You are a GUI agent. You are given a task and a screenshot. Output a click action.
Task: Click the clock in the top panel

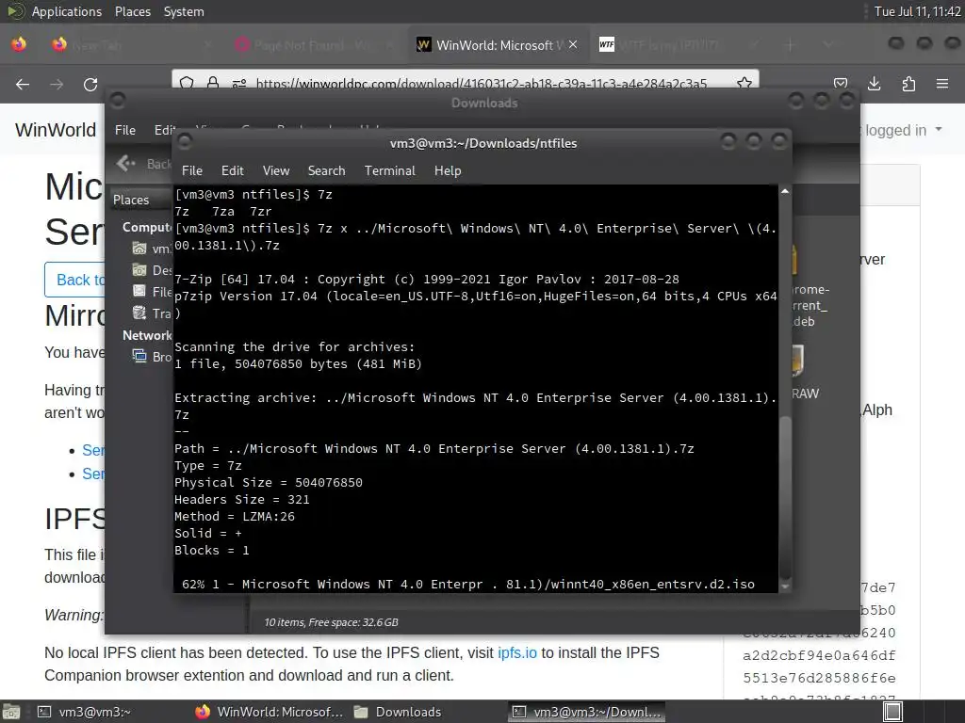tap(917, 11)
